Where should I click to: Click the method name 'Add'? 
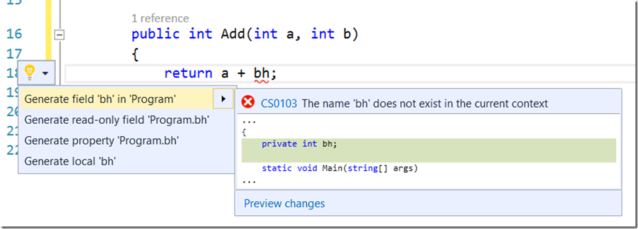click(x=233, y=33)
